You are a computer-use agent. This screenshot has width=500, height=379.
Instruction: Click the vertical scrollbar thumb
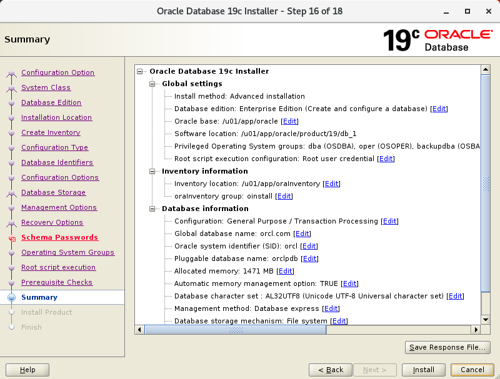click(486, 184)
